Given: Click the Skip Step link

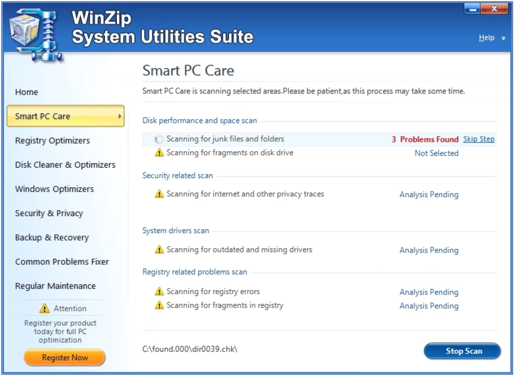Looking at the screenshot, I should (x=479, y=139).
